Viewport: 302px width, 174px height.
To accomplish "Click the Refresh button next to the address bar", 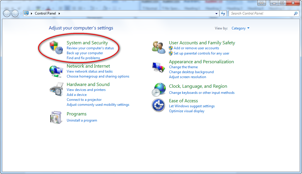I will 223,13.
